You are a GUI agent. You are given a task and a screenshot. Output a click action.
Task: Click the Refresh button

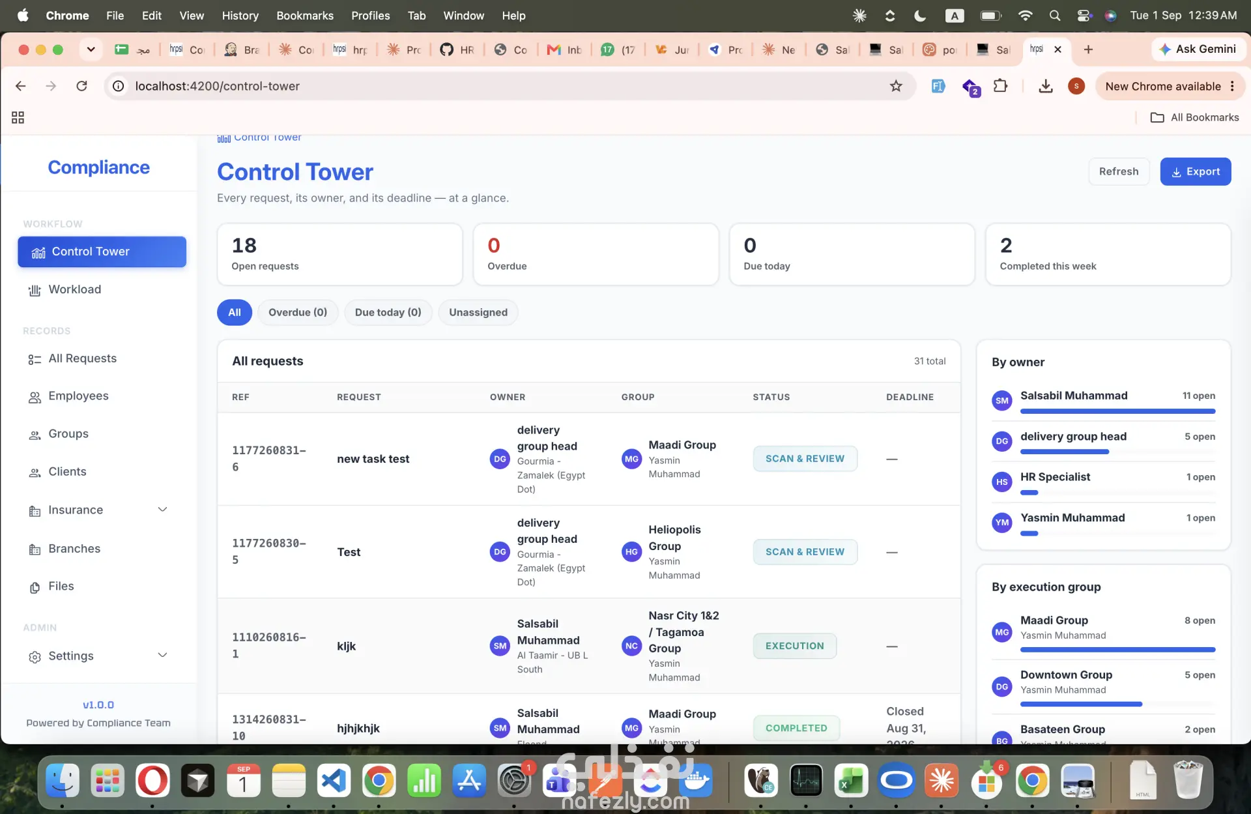[x=1119, y=171]
